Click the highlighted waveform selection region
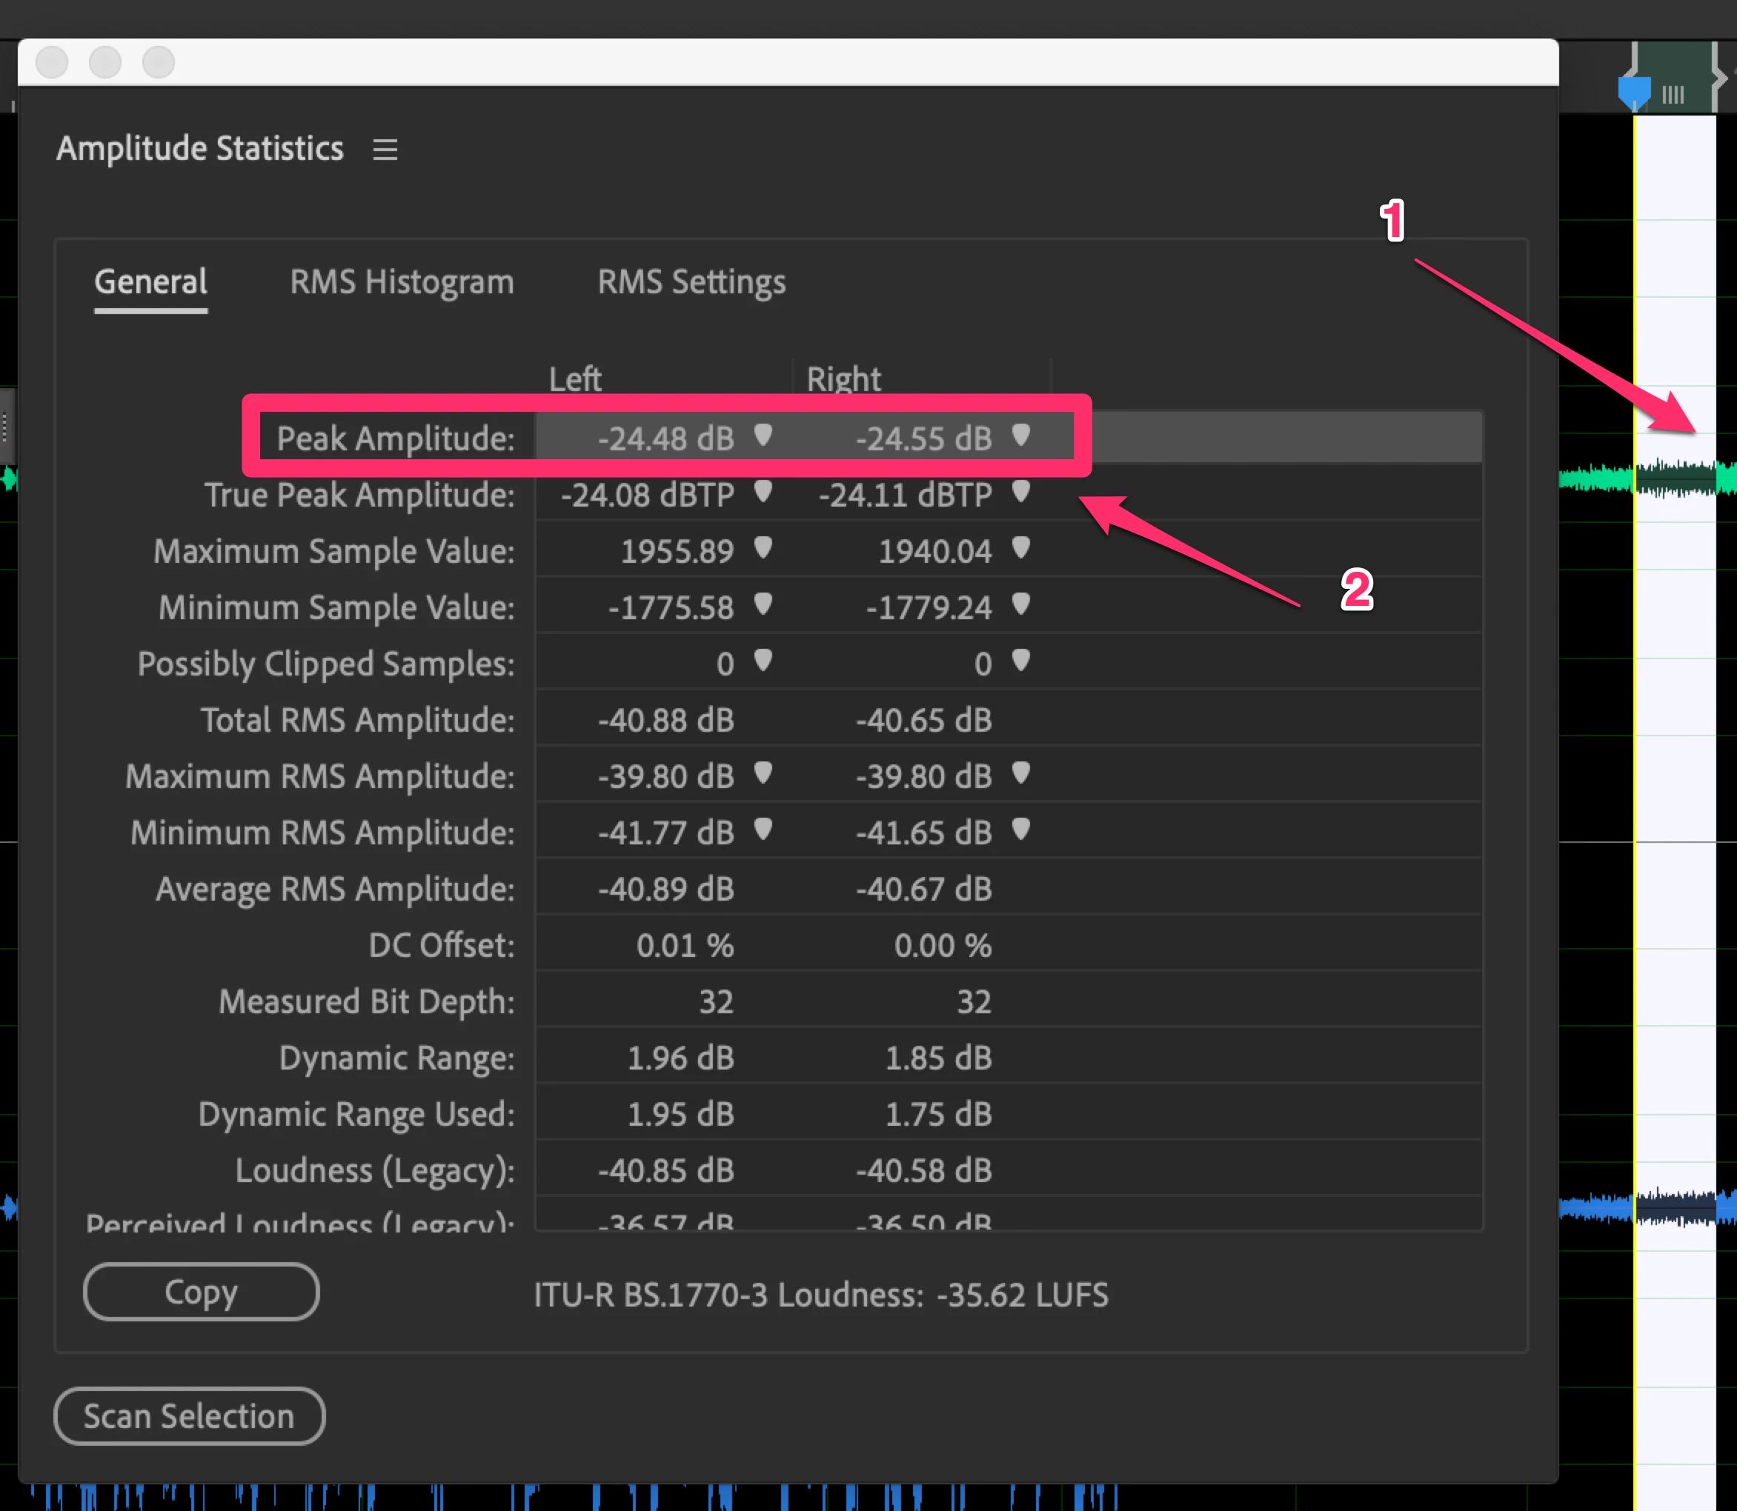This screenshot has height=1511, width=1737. pos(1675,675)
